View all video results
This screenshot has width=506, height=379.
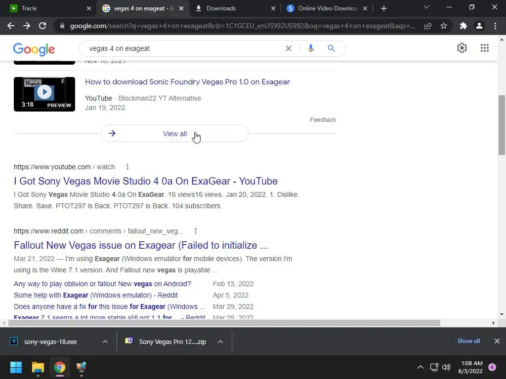(x=175, y=133)
